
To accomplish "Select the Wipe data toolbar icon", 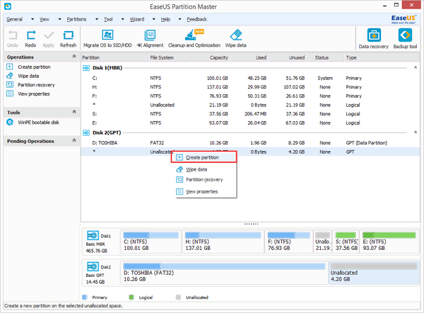I will coord(236,35).
